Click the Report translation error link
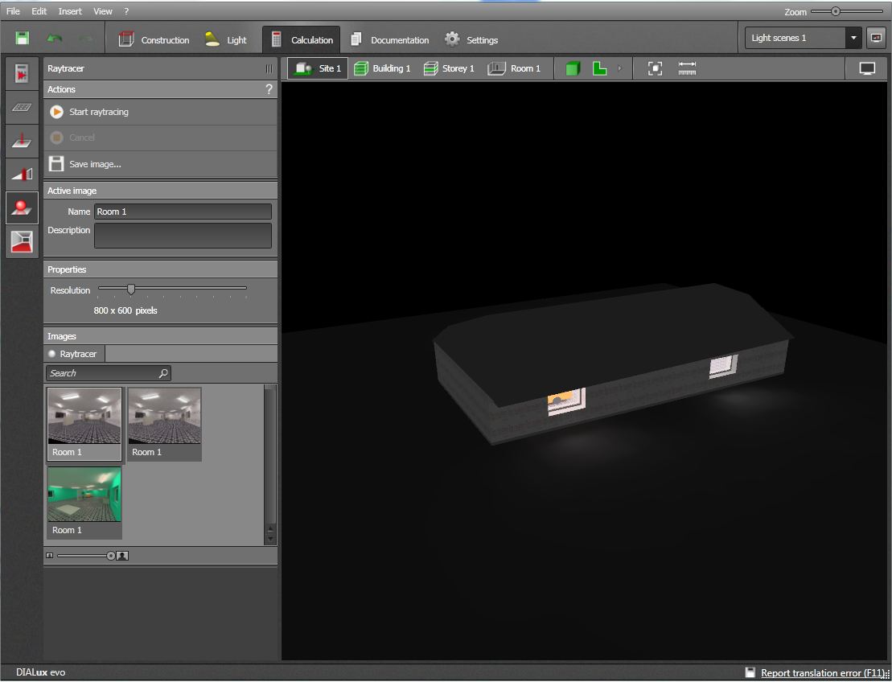Image resolution: width=892 pixels, height=682 pixels. [823, 673]
